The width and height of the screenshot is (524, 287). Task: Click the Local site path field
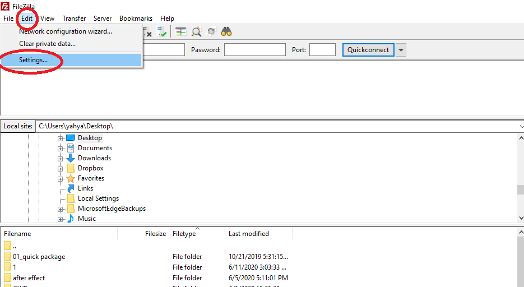click(280, 126)
